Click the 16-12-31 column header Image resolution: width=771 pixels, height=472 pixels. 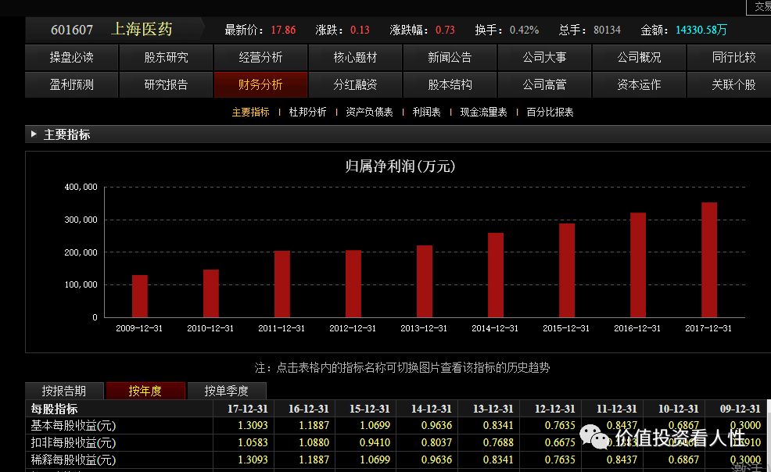coord(308,409)
